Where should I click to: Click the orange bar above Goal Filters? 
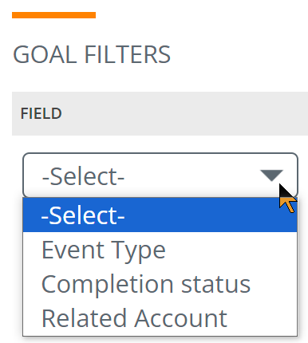tap(53, 15)
